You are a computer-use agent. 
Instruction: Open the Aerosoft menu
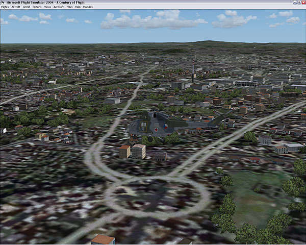coord(59,7)
